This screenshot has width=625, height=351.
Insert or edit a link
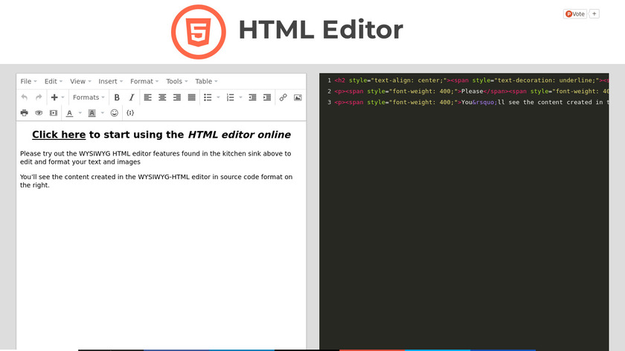click(283, 97)
